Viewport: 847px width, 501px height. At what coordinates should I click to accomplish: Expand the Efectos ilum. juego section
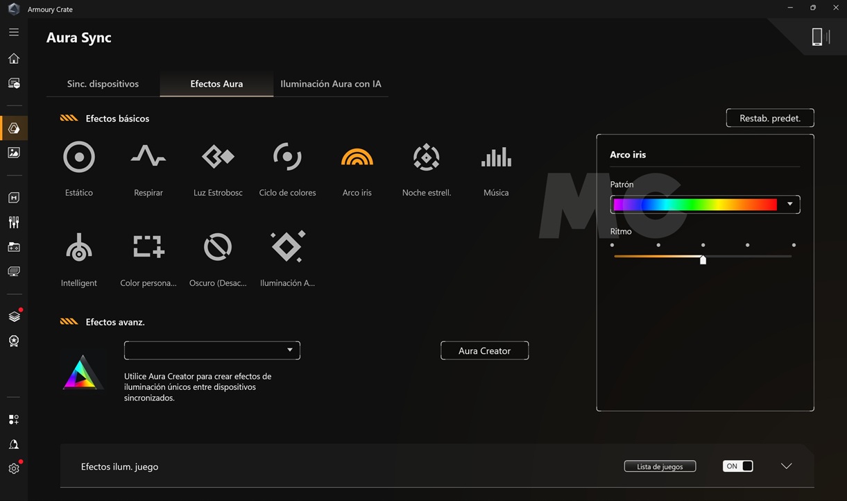[786, 466]
